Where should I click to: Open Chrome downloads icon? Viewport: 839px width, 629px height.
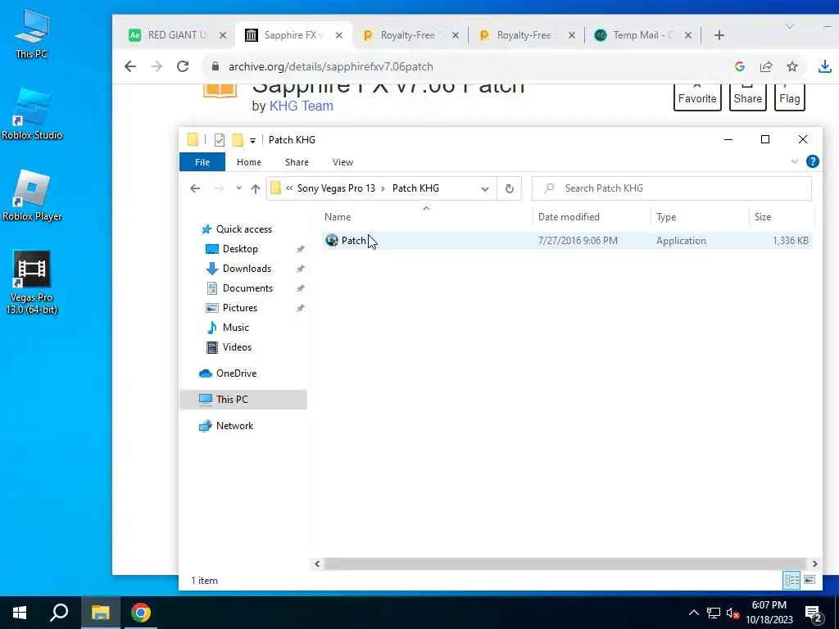(x=824, y=66)
